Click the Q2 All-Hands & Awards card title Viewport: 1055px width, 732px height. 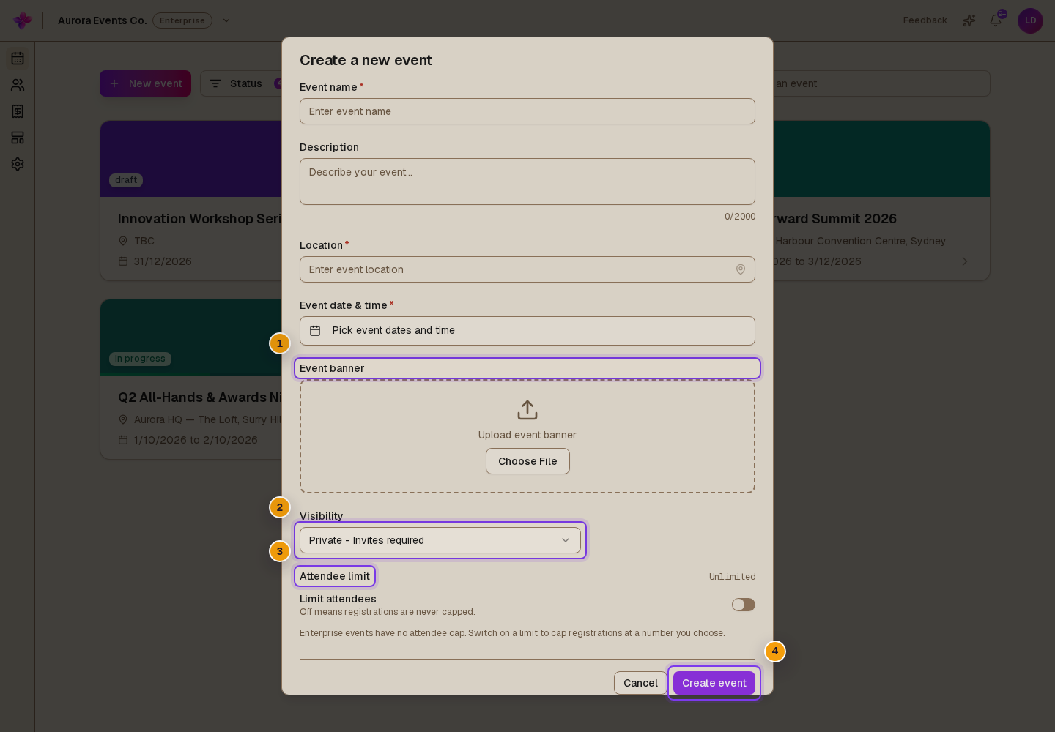(x=200, y=397)
